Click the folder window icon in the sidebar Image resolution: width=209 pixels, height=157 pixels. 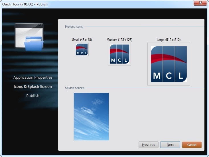[x=29, y=37]
